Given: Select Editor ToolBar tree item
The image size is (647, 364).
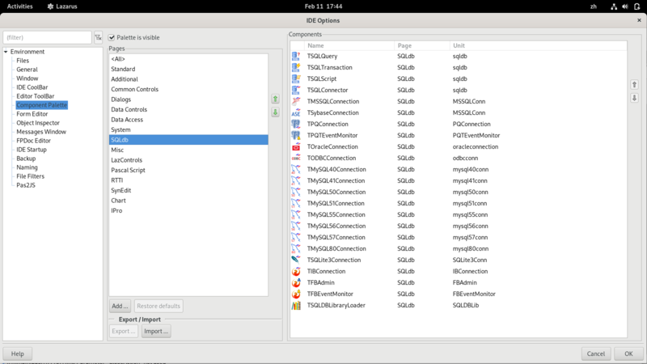Looking at the screenshot, I should pos(35,96).
